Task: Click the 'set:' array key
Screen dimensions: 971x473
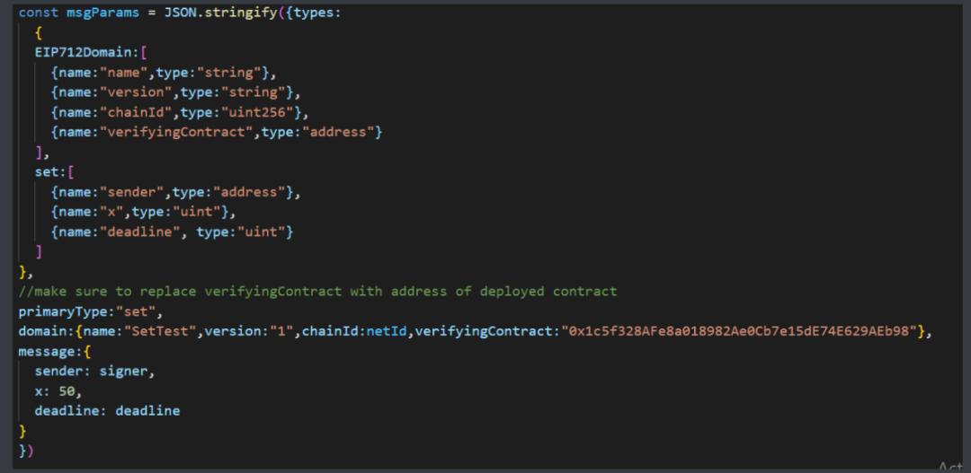Action: [50, 172]
